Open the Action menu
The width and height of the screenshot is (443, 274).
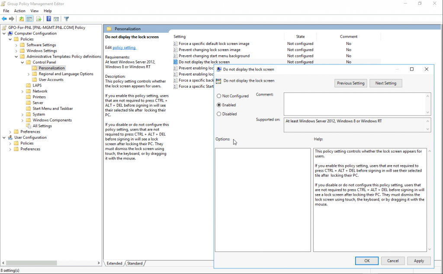[x=19, y=11]
